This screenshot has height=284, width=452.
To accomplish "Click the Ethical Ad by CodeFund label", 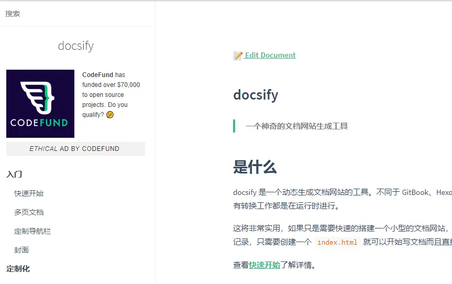I will [74, 149].
